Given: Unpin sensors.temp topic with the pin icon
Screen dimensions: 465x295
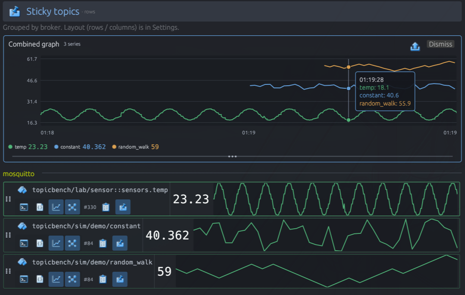Looking at the screenshot, I should pyautogui.click(x=123, y=207).
